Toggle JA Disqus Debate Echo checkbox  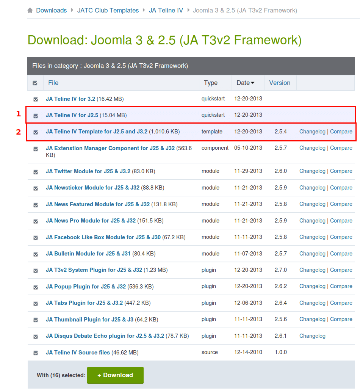(36, 337)
